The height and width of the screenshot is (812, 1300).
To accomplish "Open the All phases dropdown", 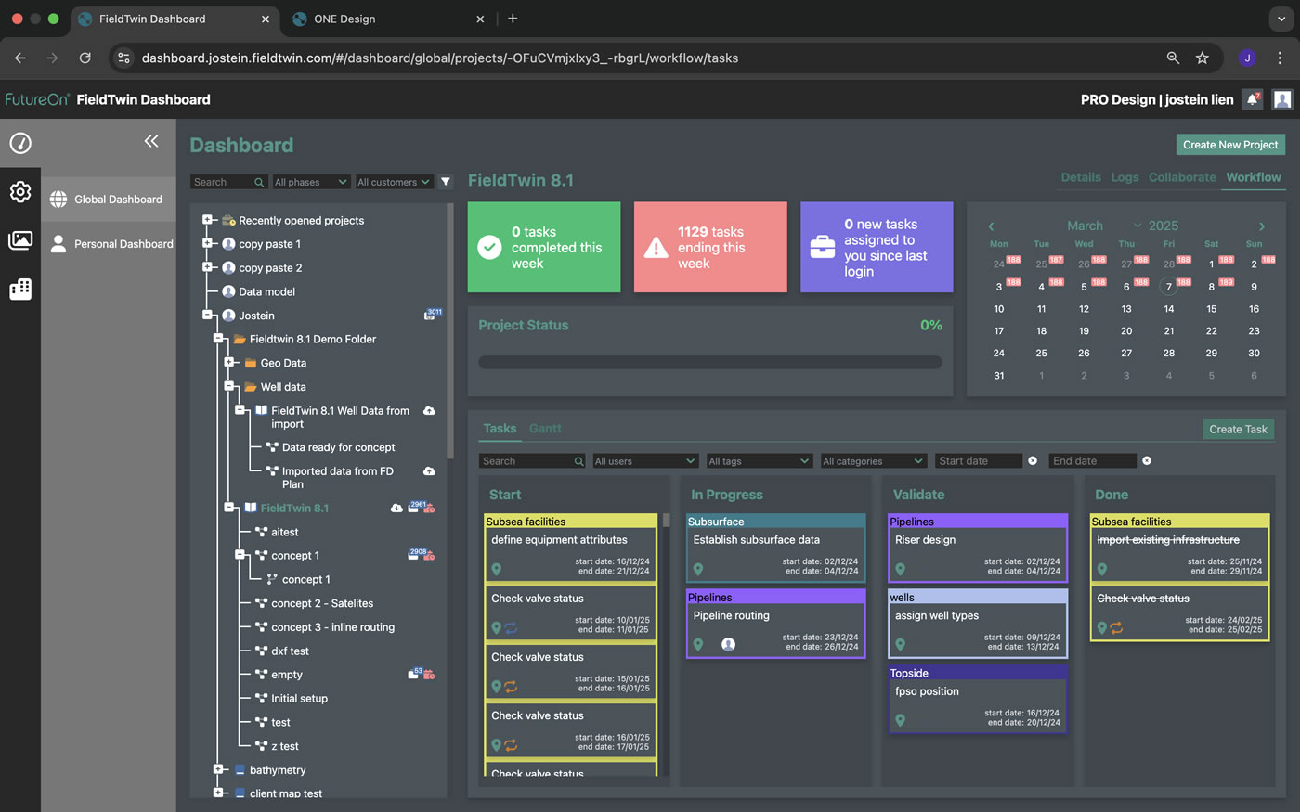I will (310, 182).
